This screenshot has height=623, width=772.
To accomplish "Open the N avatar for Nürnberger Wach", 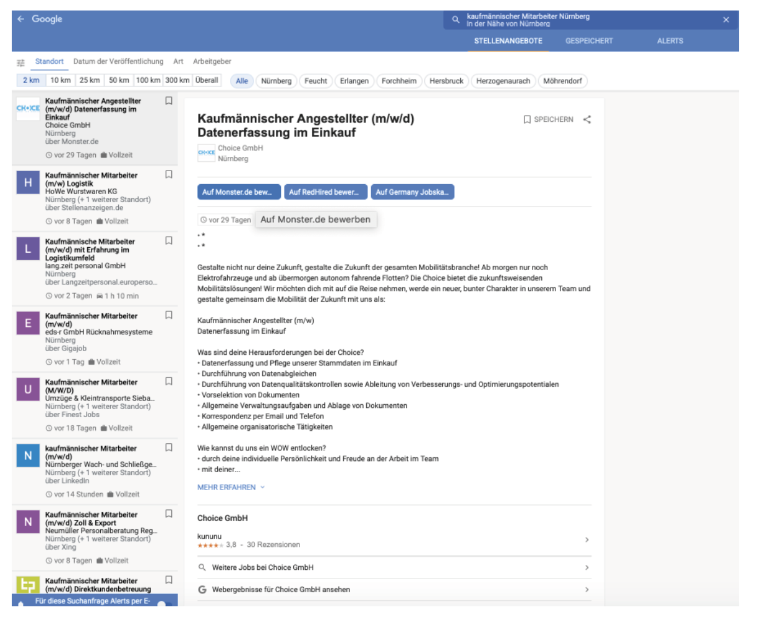I will [28, 456].
